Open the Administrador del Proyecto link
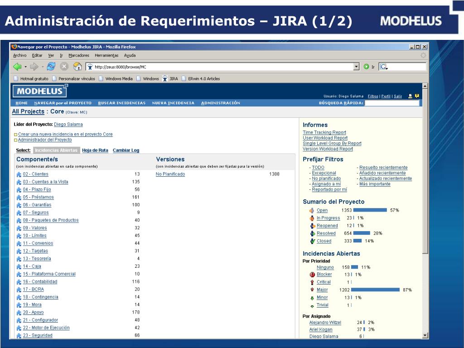 [45, 140]
